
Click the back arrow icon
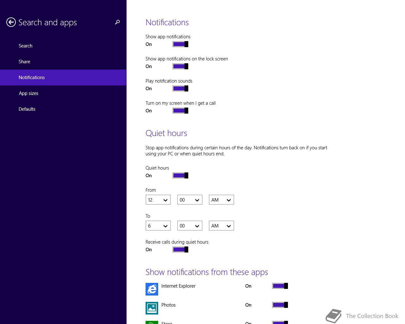pos(11,22)
